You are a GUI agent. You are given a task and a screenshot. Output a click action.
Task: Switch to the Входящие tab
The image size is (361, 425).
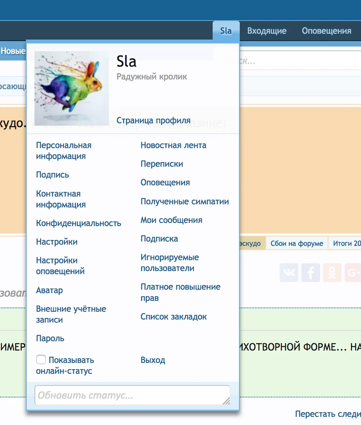[267, 31]
